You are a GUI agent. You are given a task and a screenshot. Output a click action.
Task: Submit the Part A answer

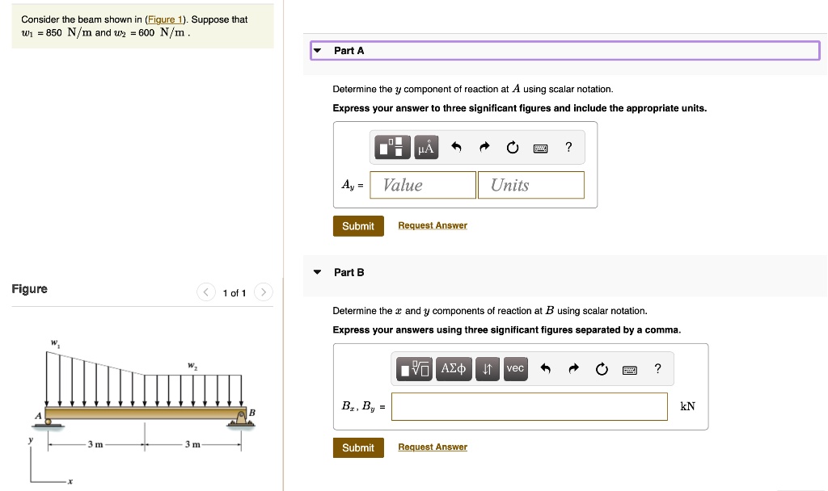[357, 226]
